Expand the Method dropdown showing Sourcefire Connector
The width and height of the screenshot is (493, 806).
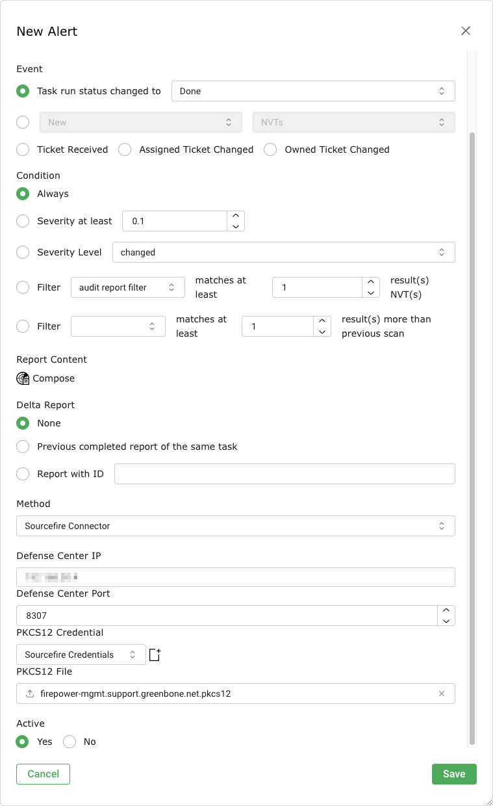(x=235, y=526)
